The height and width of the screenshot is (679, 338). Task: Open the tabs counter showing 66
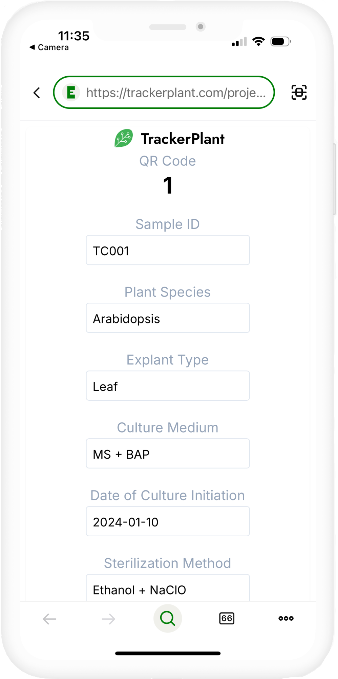click(227, 618)
